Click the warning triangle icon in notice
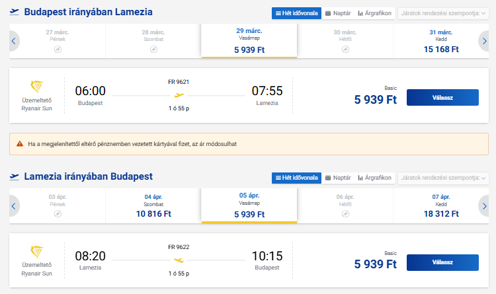Image resolution: width=496 pixels, height=294 pixels. tap(21, 143)
